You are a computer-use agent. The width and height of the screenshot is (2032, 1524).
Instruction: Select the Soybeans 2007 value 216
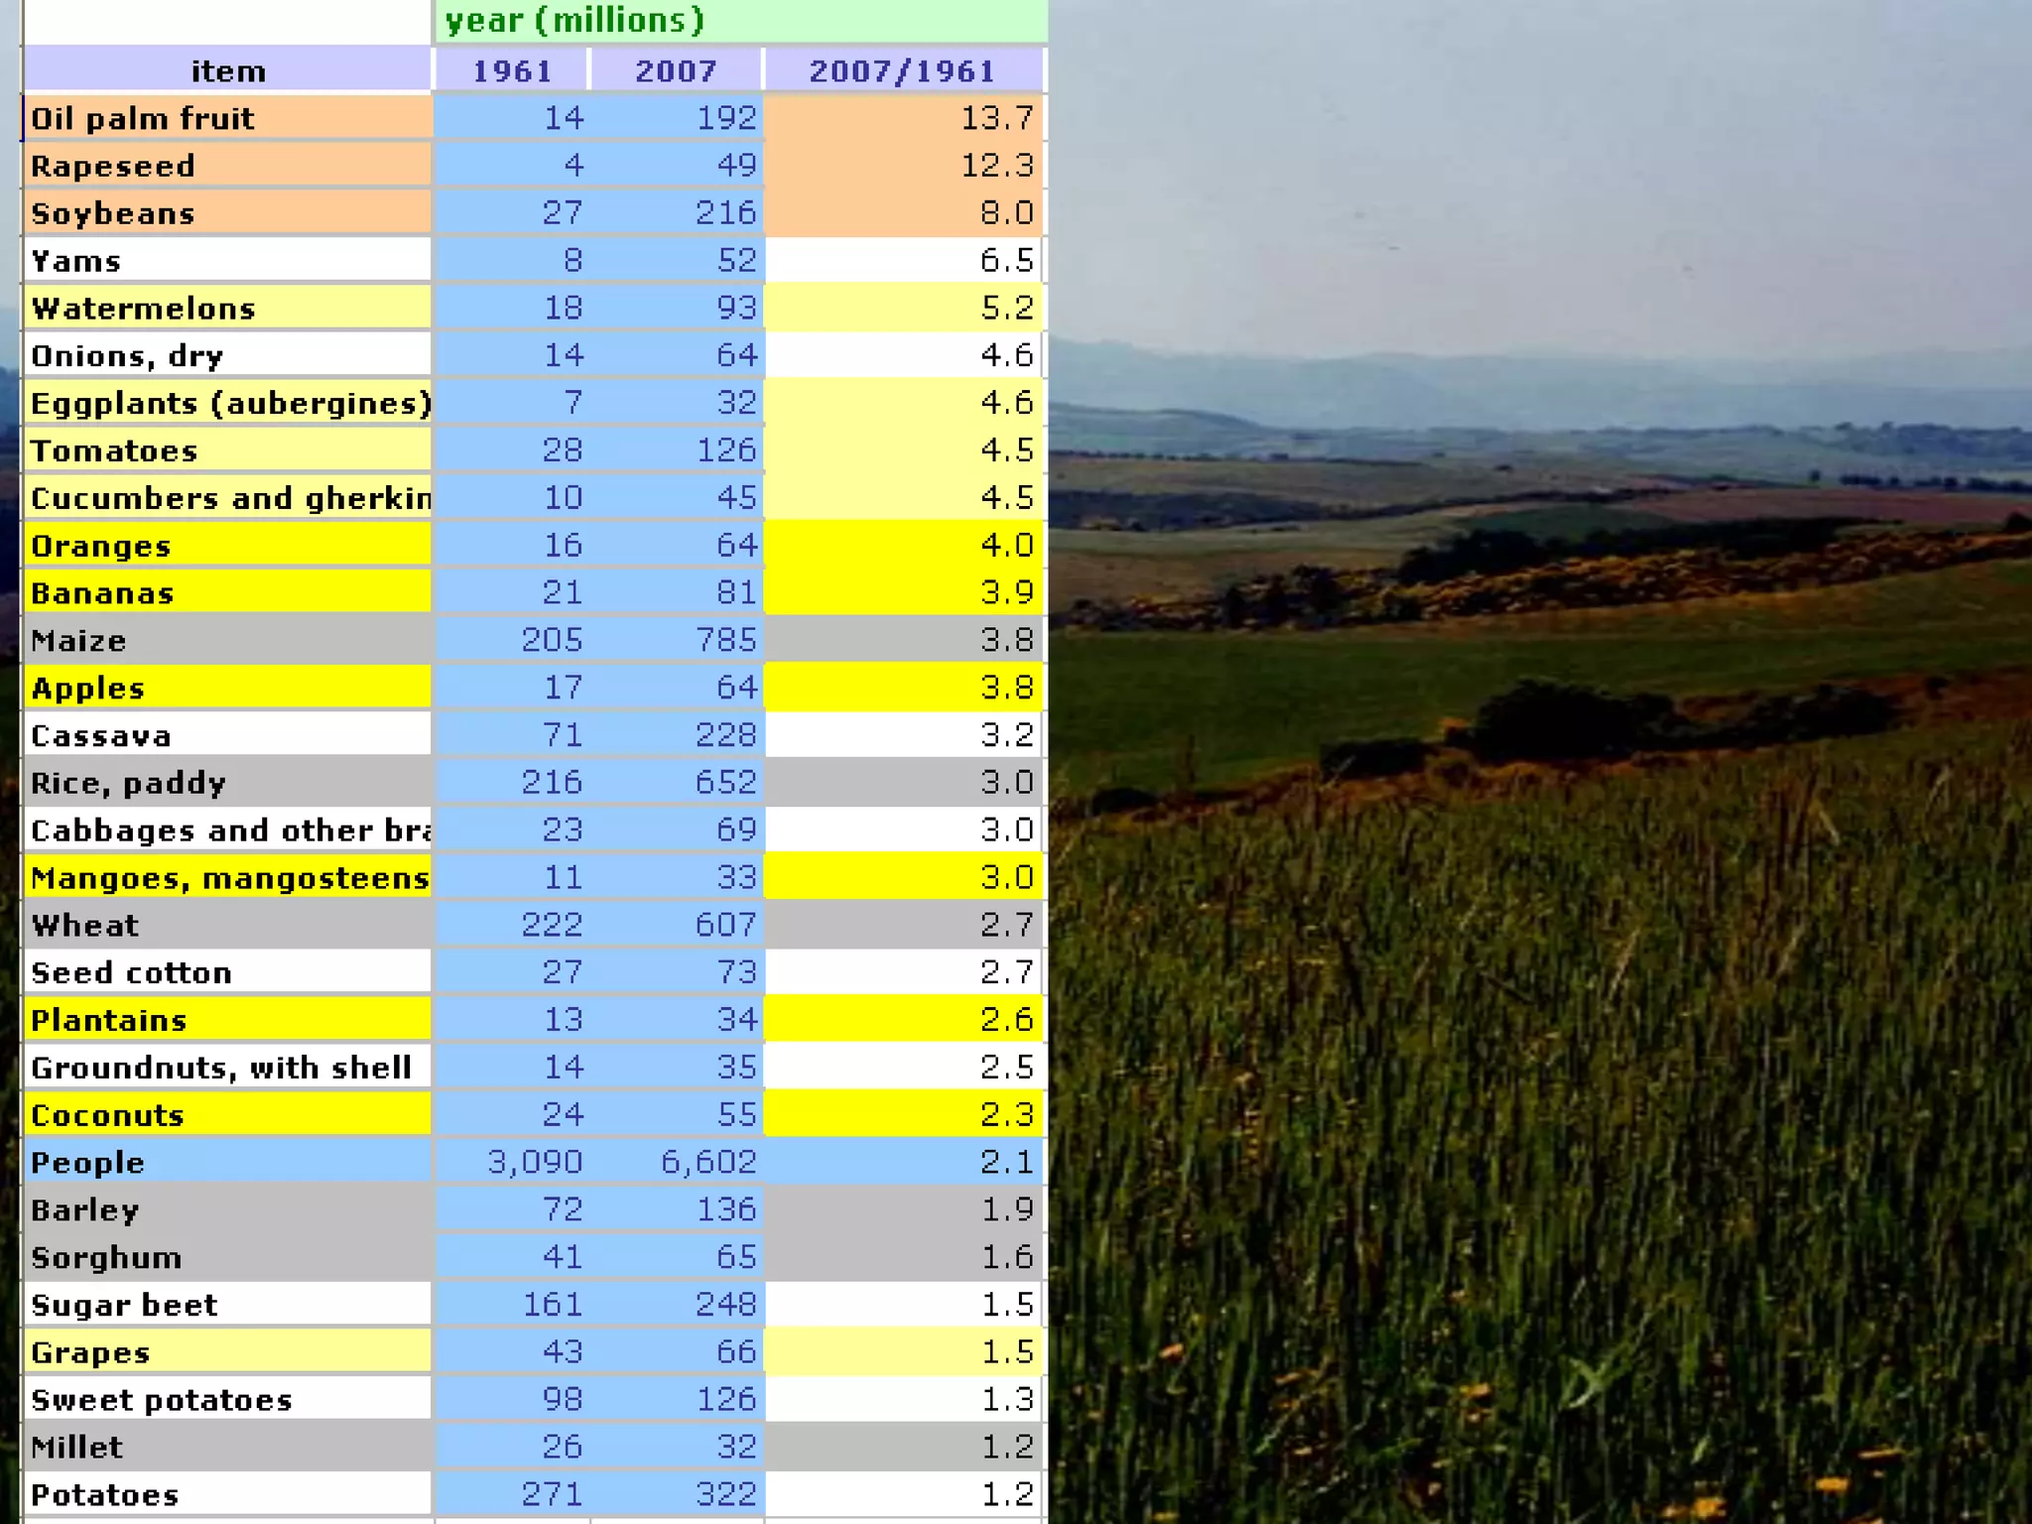pos(725,212)
